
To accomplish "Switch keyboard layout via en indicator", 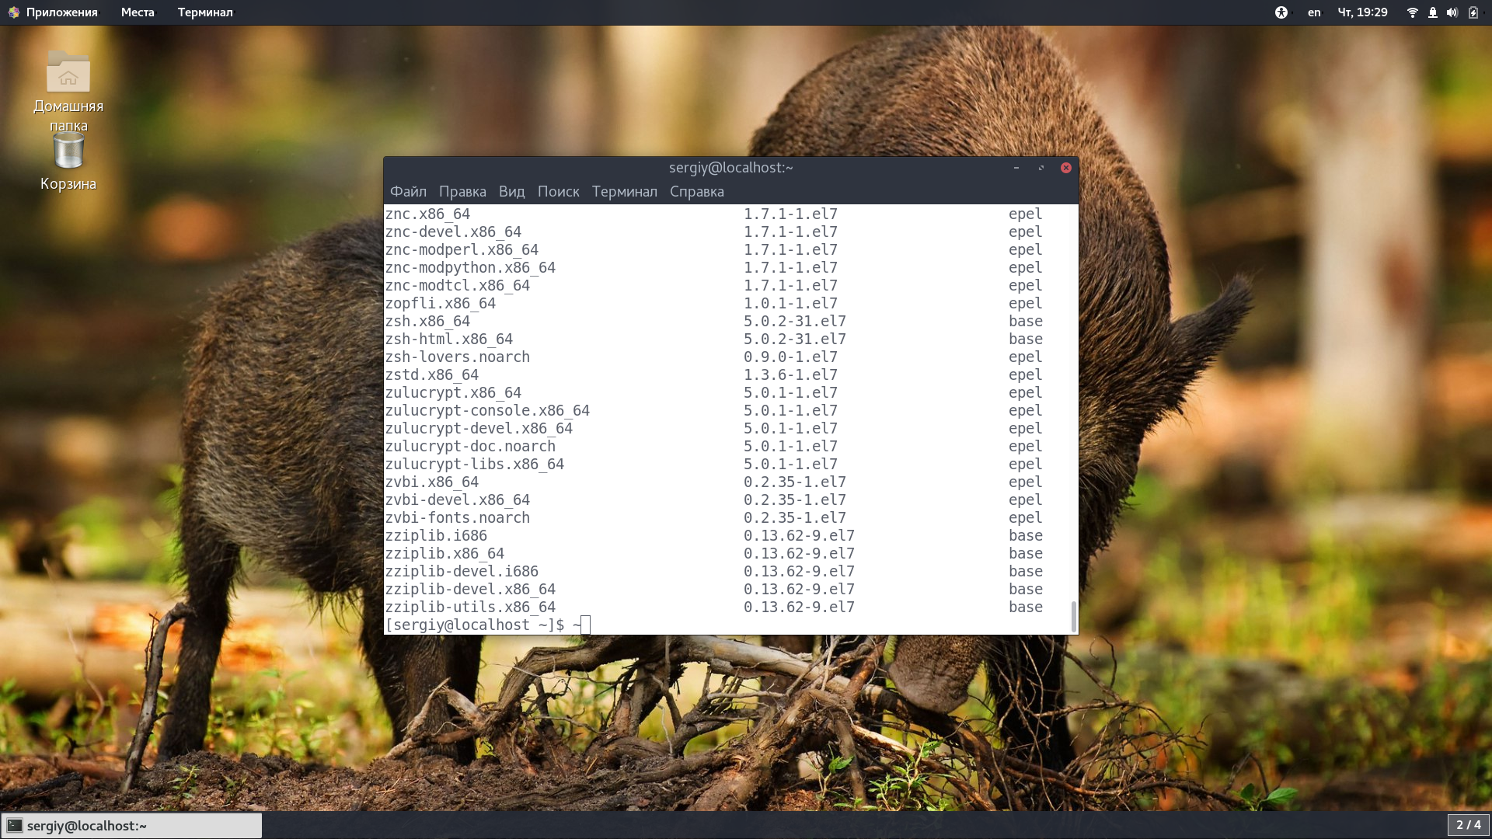I will coord(1314,12).
